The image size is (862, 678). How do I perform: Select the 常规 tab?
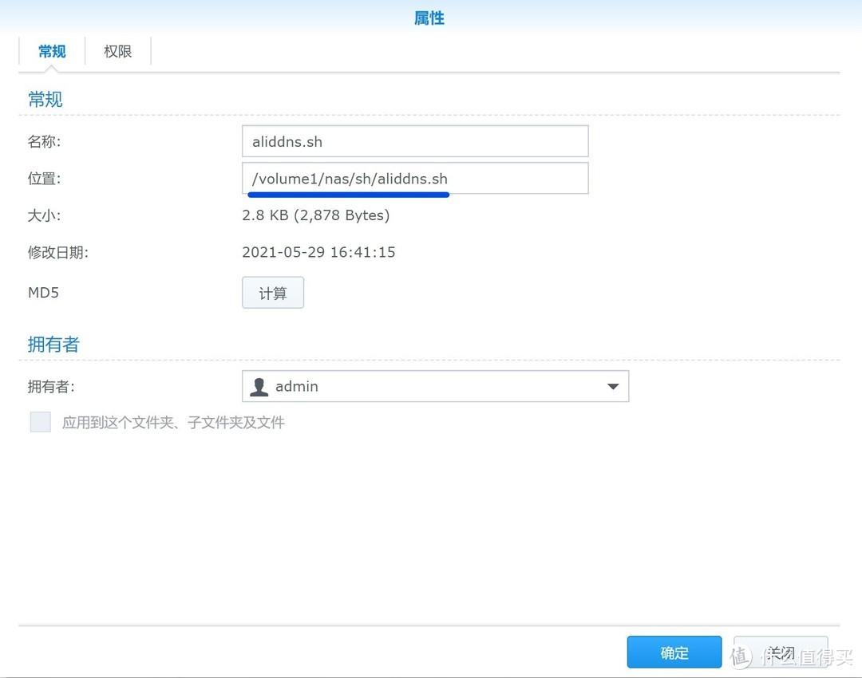pos(51,51)
